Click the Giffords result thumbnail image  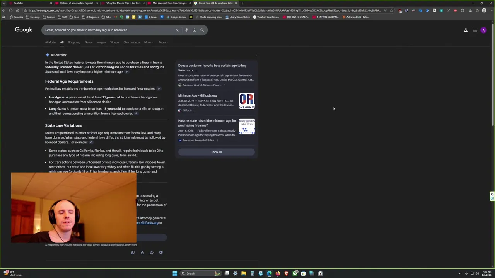pos(247,101)
